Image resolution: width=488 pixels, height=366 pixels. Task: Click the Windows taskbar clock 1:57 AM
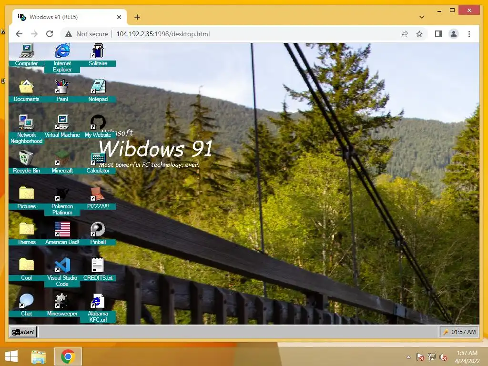pos(467,356)
